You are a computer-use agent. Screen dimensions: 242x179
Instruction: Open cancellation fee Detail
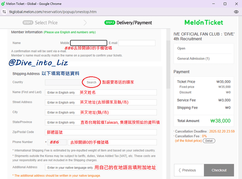[x=209, y=140]
